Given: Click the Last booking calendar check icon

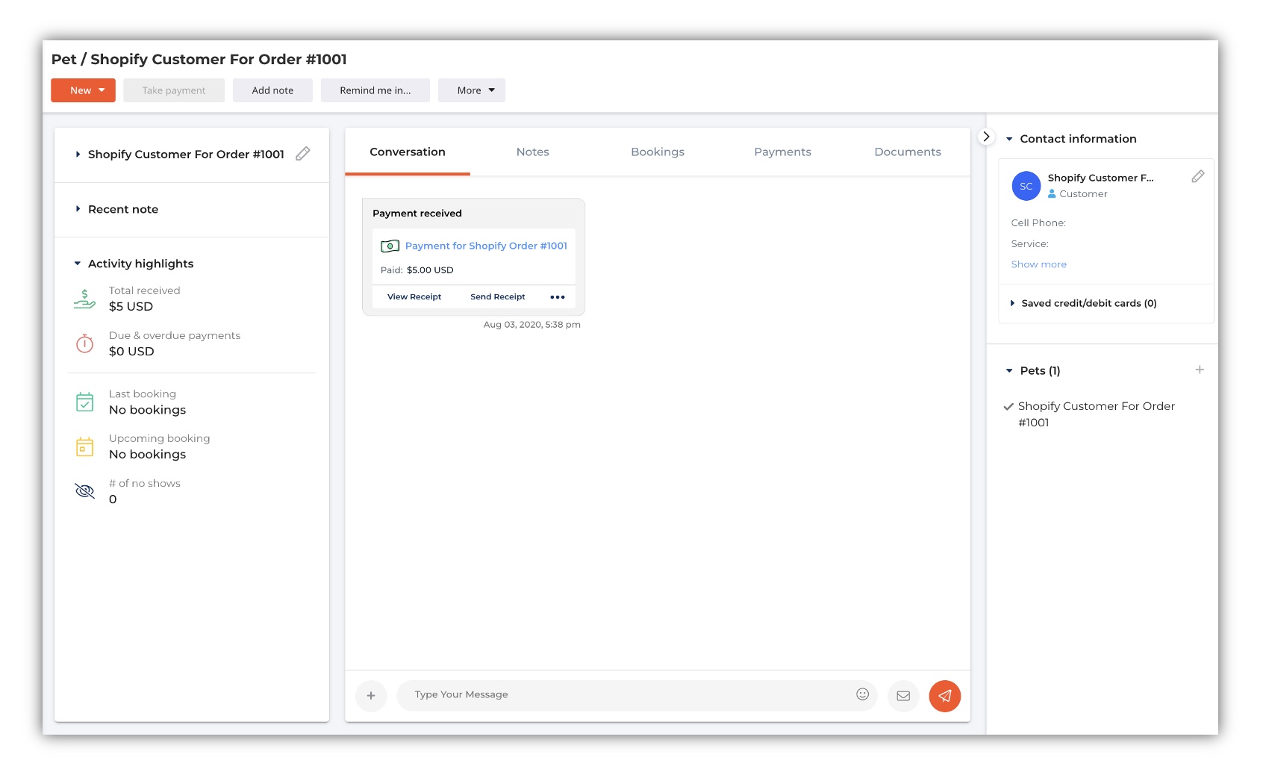Looking at the screenshot, I should [85, 402].
